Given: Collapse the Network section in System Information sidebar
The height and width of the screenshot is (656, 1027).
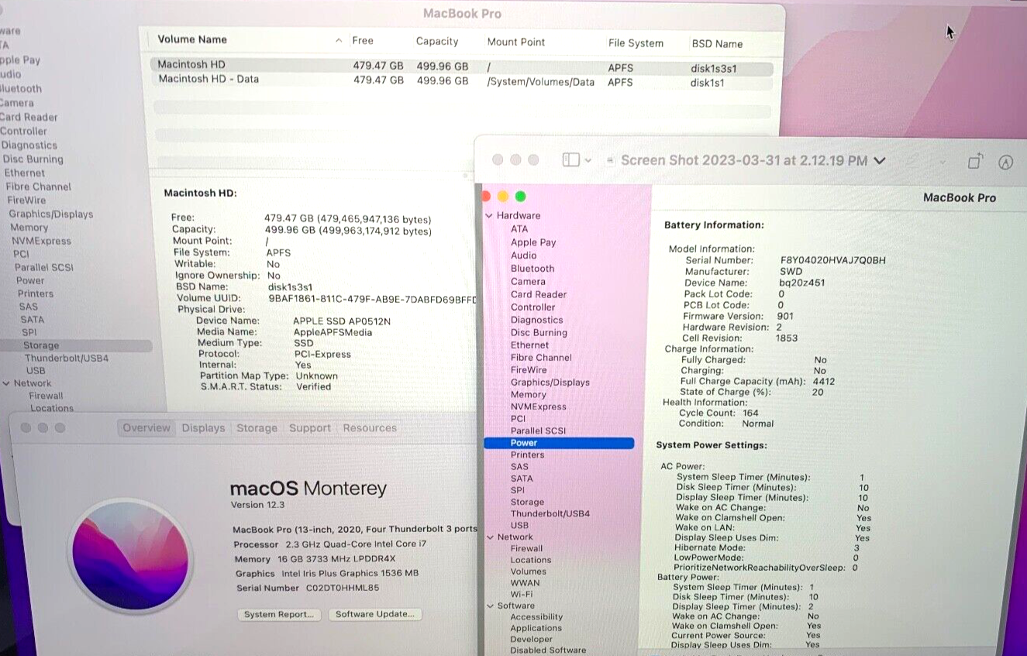Looking at the screenshot, I should [x=7, y=383].
